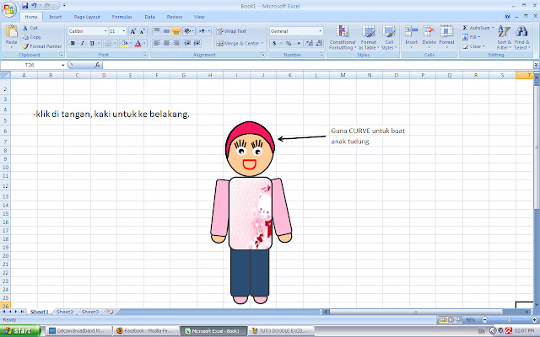
Task: Switch to the Formulas tab
Action: 121,17
